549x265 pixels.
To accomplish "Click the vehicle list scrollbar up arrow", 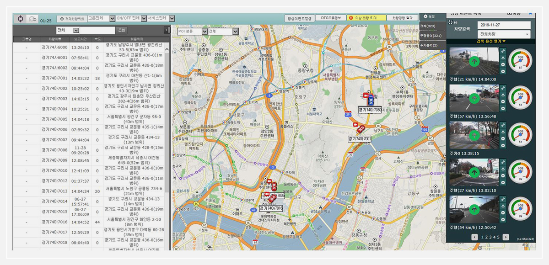I will (167, 50).
